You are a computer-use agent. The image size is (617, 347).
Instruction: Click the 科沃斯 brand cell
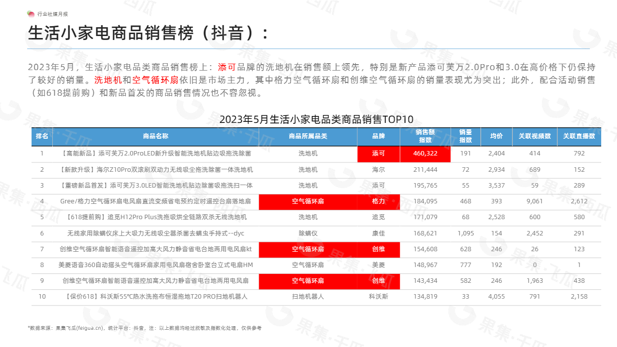coord(379,297)
